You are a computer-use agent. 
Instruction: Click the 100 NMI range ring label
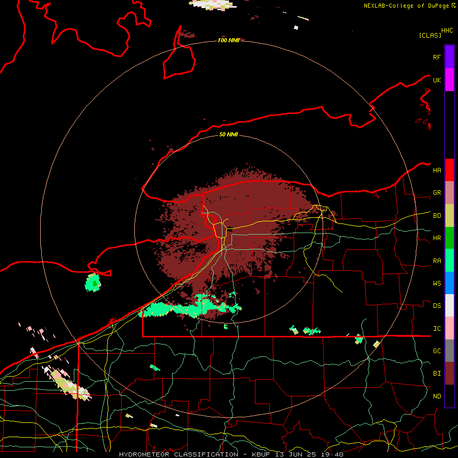pyautogui.click(x=228, y=40)
